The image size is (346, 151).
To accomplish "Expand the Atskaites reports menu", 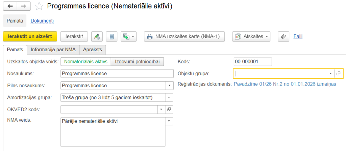I will click(x=251, y=36).
